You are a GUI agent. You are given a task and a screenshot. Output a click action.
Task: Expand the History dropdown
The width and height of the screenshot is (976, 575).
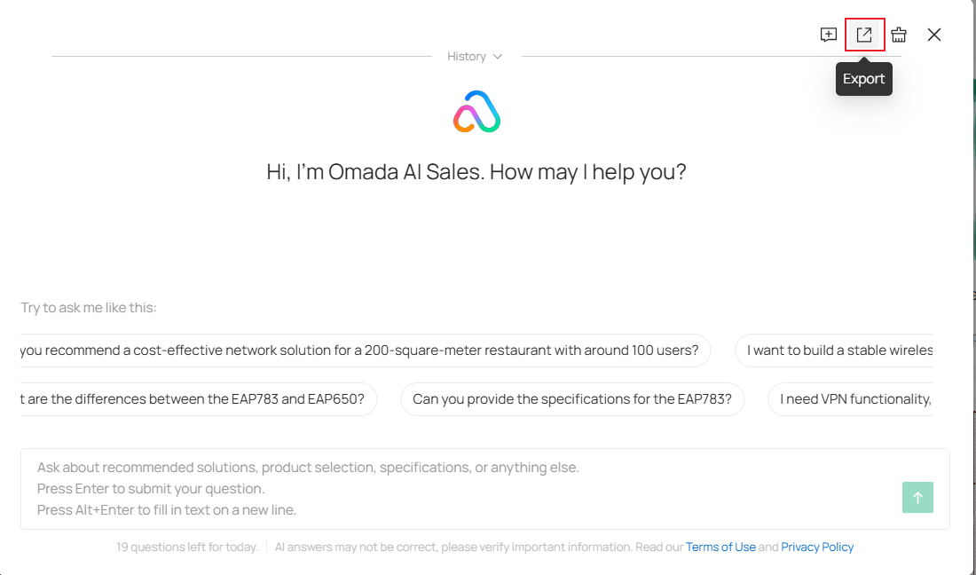point(467,56)
